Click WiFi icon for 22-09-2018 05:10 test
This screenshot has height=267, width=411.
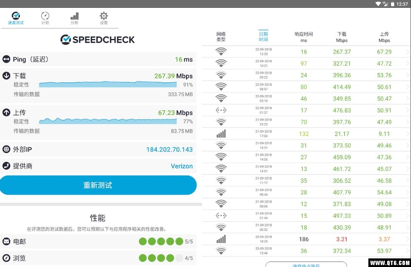[221, 99]
